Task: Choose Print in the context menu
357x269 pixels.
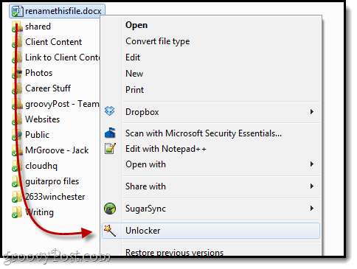Action: coord(134,90)
